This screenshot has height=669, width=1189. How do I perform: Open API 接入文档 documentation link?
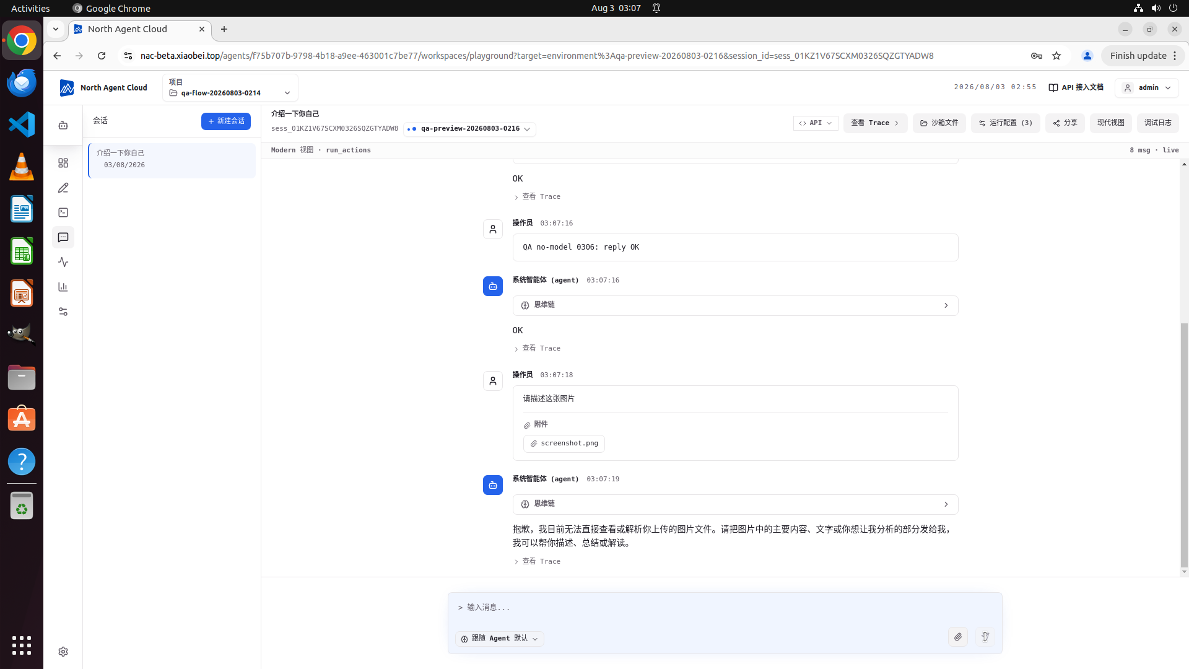(1076, 87)
